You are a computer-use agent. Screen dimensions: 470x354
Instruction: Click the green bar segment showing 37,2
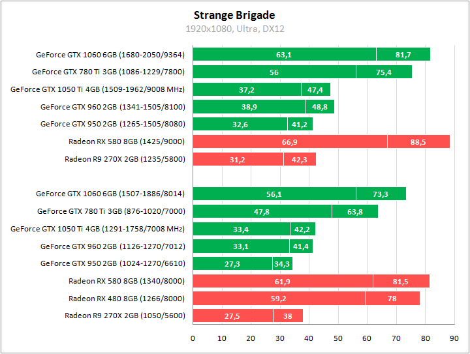coord(247,89)
